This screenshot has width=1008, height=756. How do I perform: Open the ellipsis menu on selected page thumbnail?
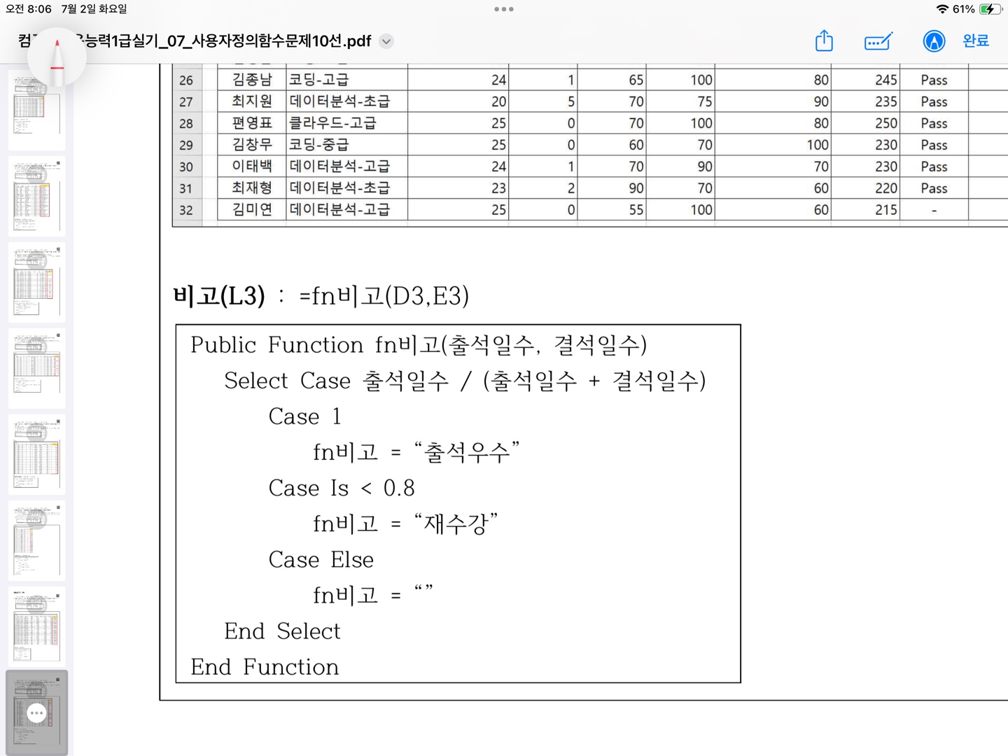36,713
